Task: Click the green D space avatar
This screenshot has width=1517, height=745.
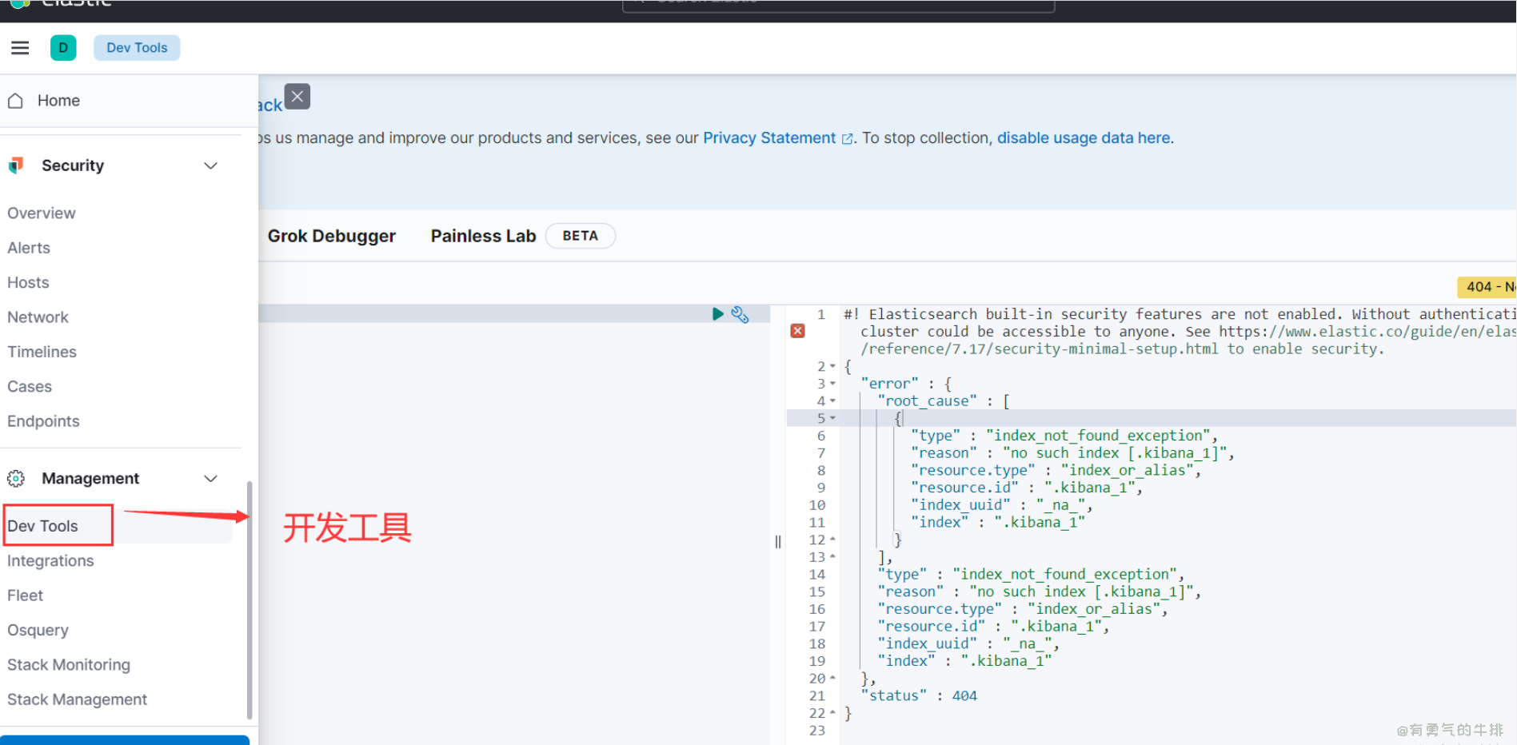Action: tap(63, 48)
